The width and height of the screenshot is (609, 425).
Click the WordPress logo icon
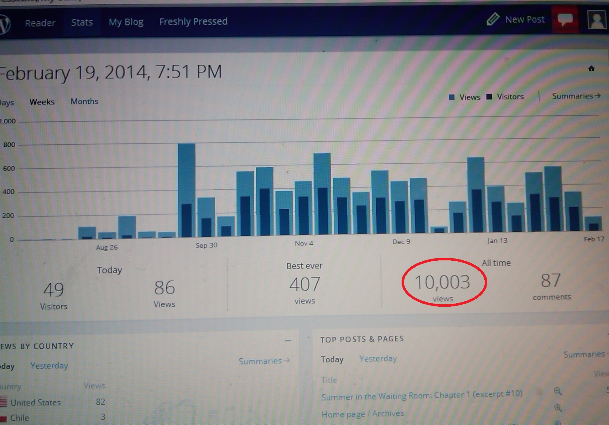[x=4, y=24]
